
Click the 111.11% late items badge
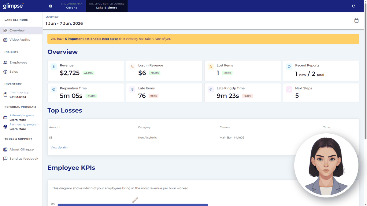point(154,96)
